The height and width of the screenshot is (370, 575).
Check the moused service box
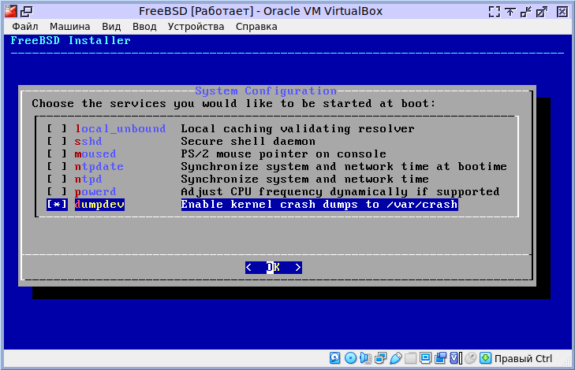pos(57,154)
